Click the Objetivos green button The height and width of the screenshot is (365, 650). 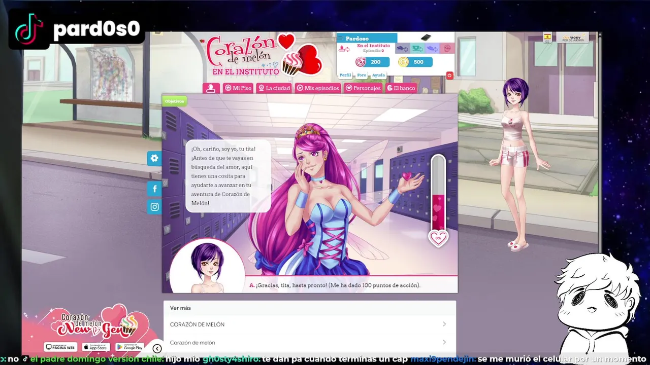click(x=174, y=101)
